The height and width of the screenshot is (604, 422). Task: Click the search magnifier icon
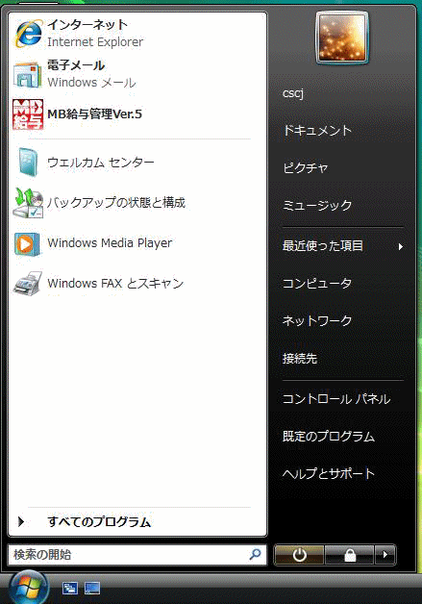(255, 555)
